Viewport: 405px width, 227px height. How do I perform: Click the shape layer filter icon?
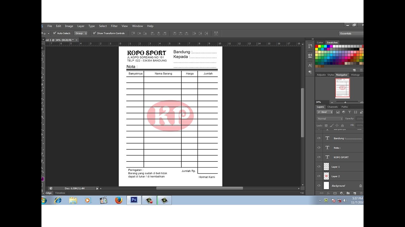pos(356,112)
